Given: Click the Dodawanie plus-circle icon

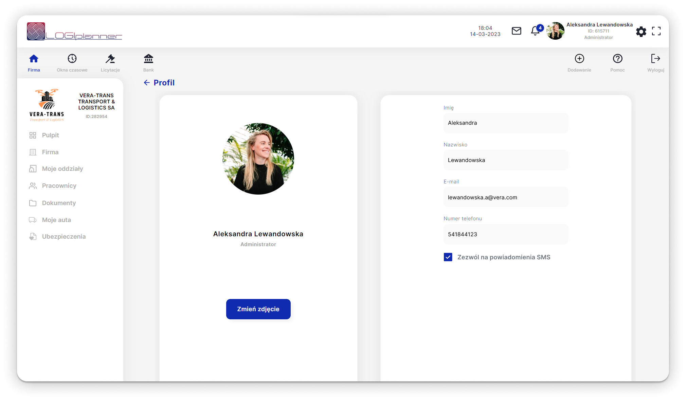Looking at the screenshot, I should [x=579, y=59].
